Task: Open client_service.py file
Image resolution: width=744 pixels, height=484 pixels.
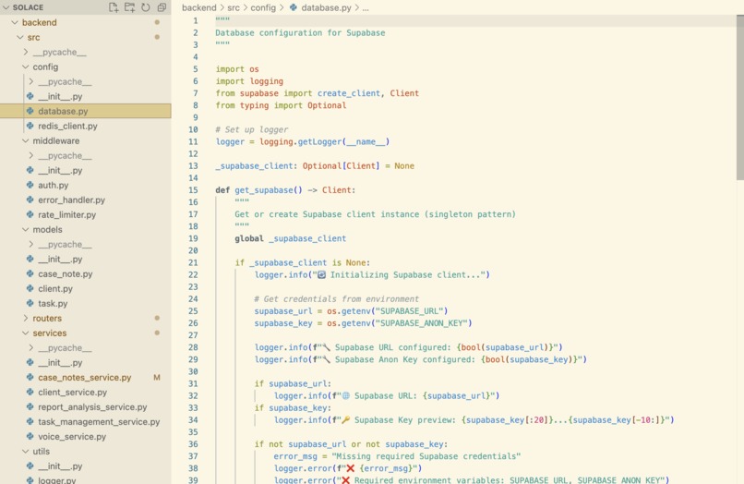Action: [x=72, y=393]
